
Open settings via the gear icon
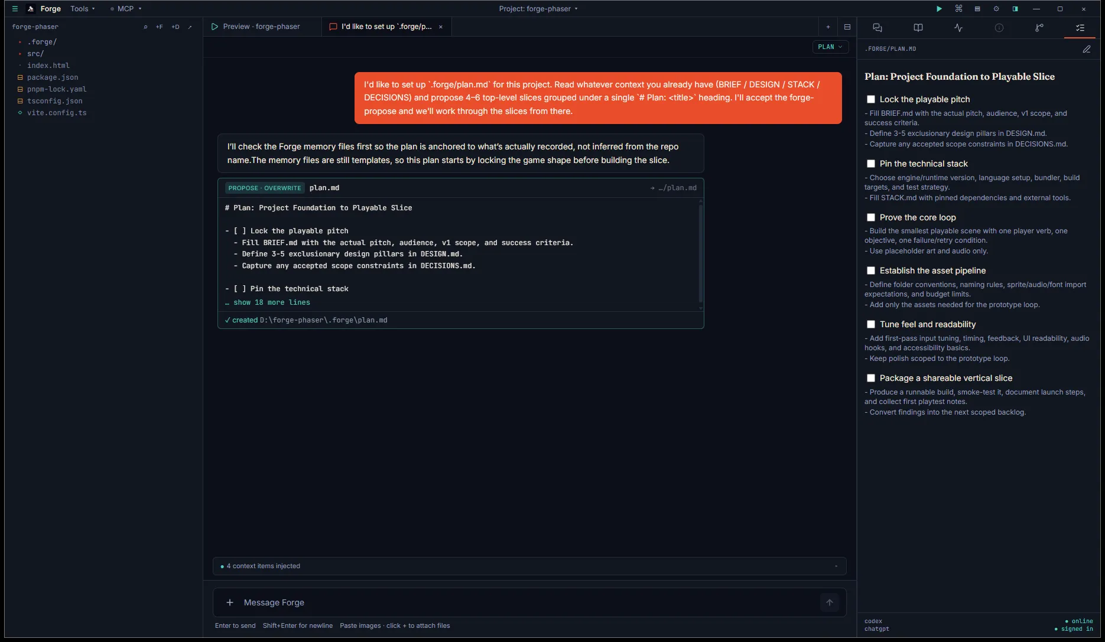coord(996,9)
